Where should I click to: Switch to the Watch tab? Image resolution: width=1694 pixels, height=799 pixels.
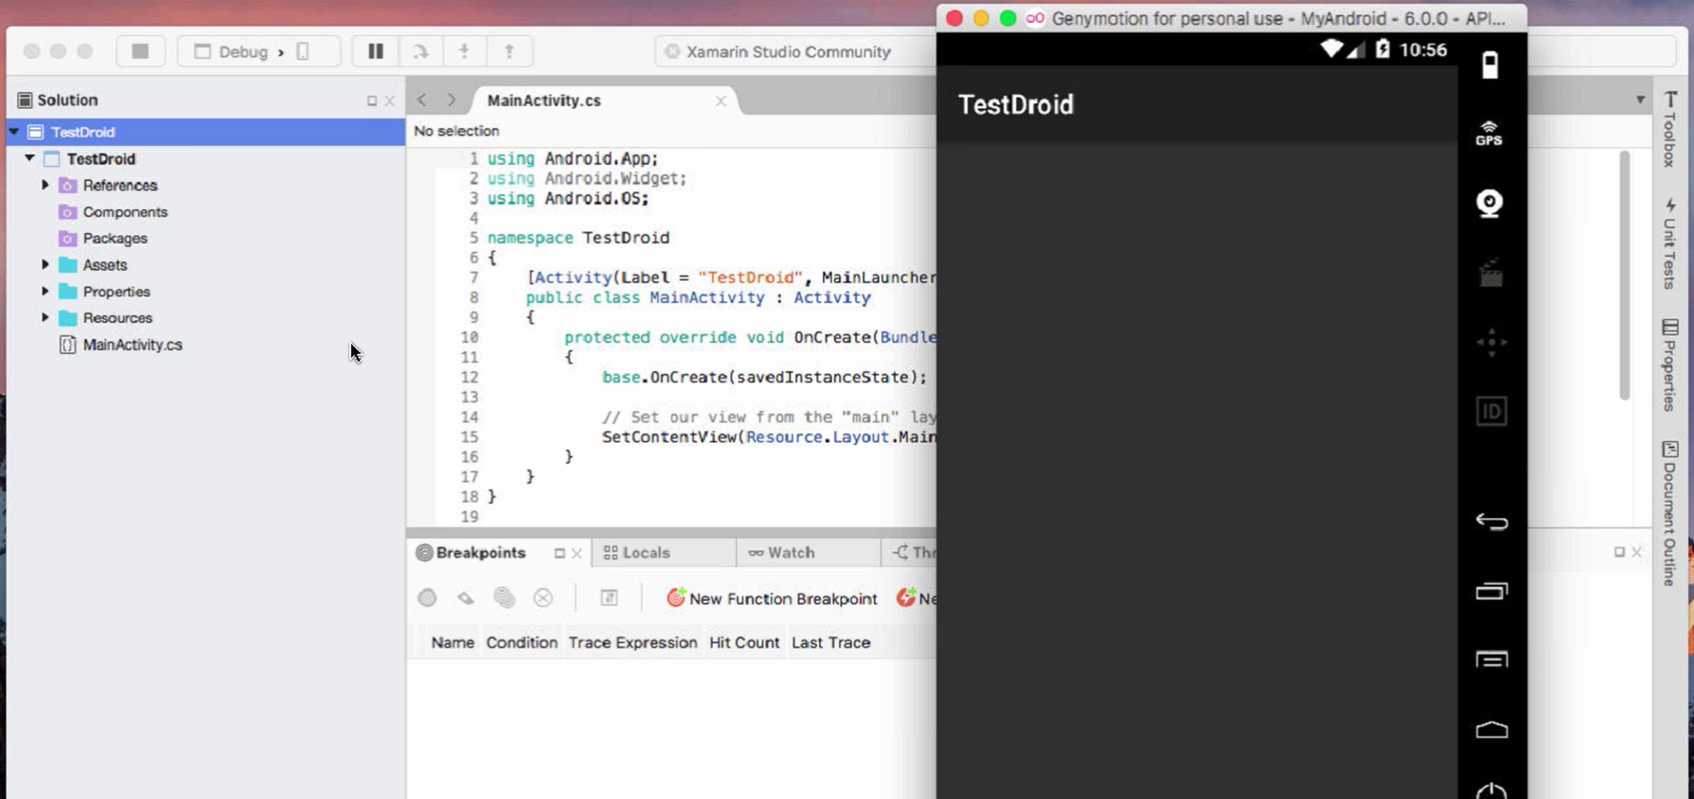click(791, 552)
